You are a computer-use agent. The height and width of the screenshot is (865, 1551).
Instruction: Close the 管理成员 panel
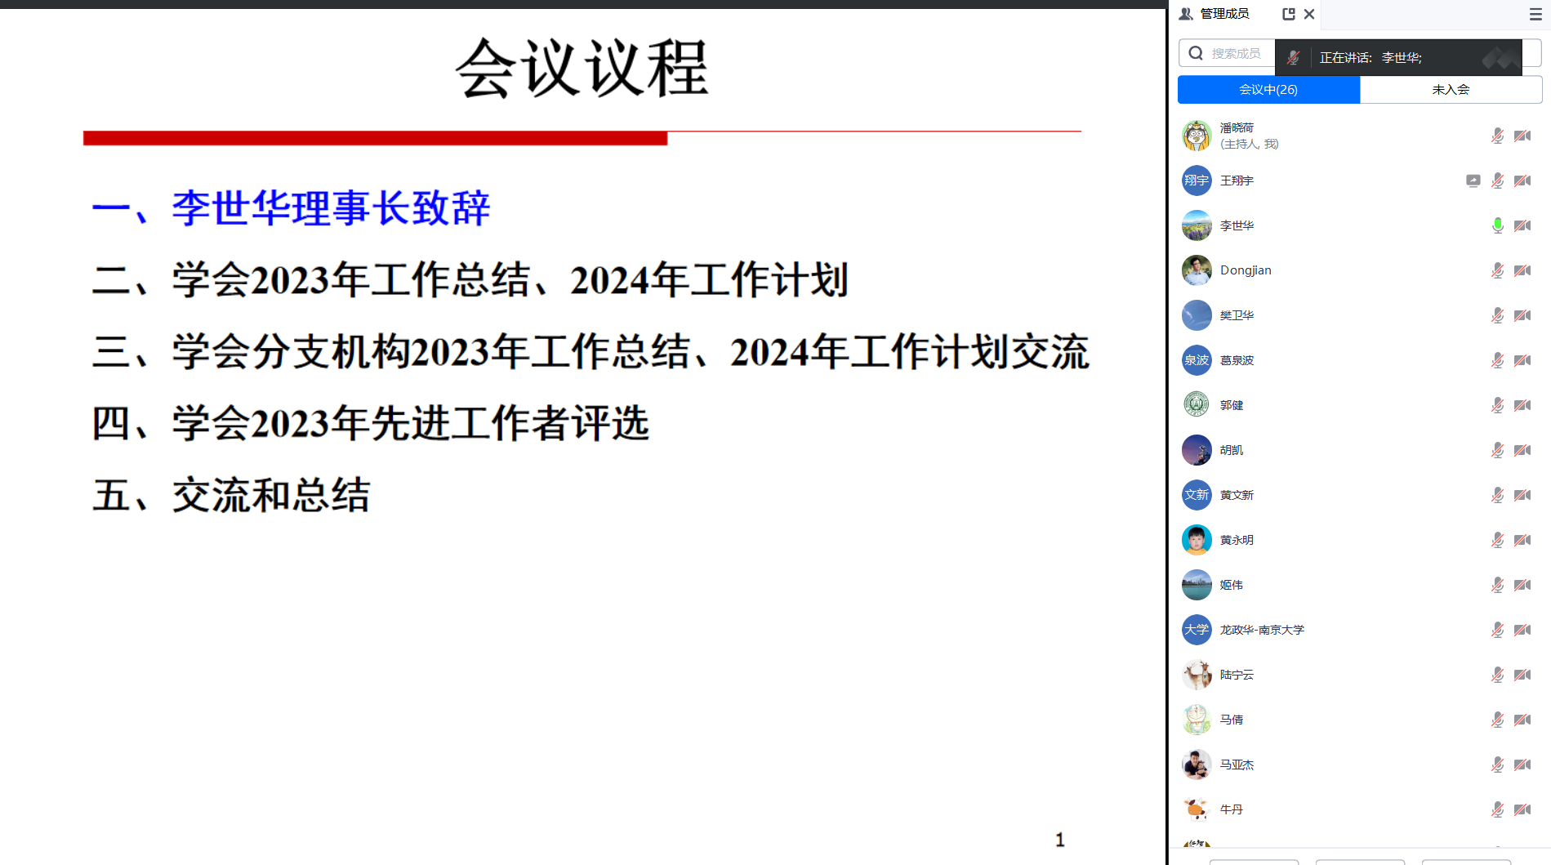tap(1309, 14)
